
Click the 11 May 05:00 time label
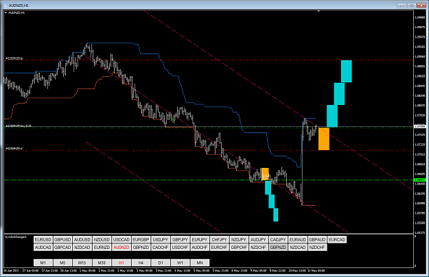pos(316,271)
